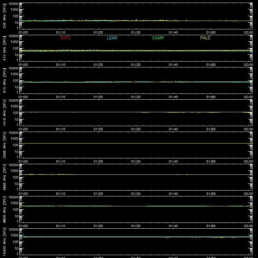Screen dimensions: 258x258
Task: Click the 10000 tick on 245 MHz axis
Action: [x=14, y=4]
